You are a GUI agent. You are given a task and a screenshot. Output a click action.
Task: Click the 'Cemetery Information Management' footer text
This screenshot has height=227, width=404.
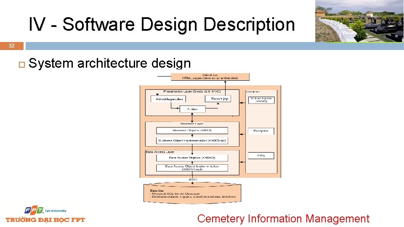[283, 219]
